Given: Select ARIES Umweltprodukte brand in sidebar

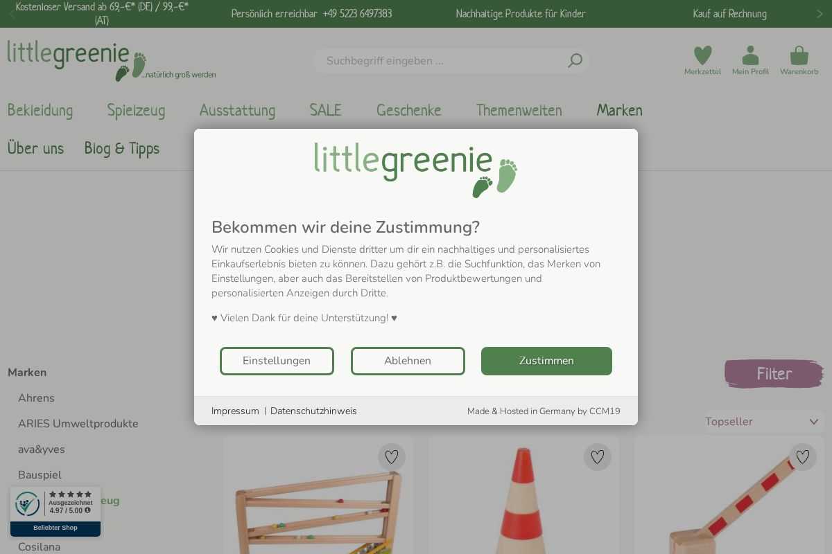Looking at the screenshot, I should tap(78, 424).
